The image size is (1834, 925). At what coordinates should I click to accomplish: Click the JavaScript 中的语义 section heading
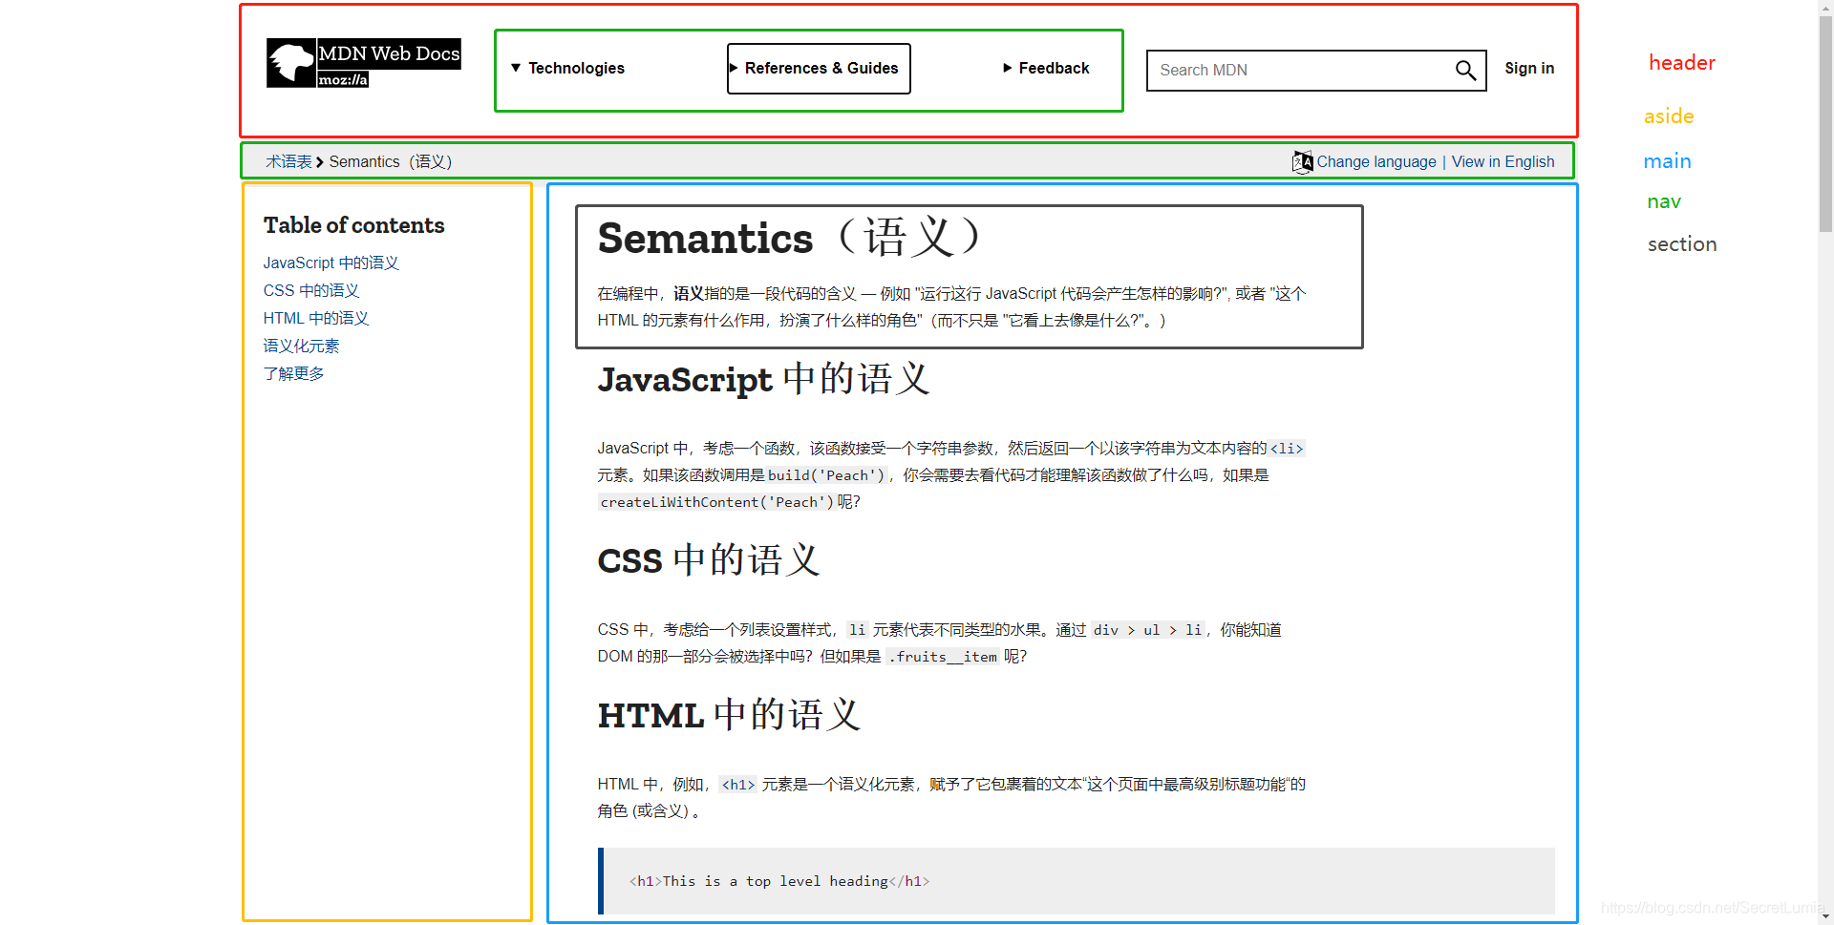tap(764, 379)
